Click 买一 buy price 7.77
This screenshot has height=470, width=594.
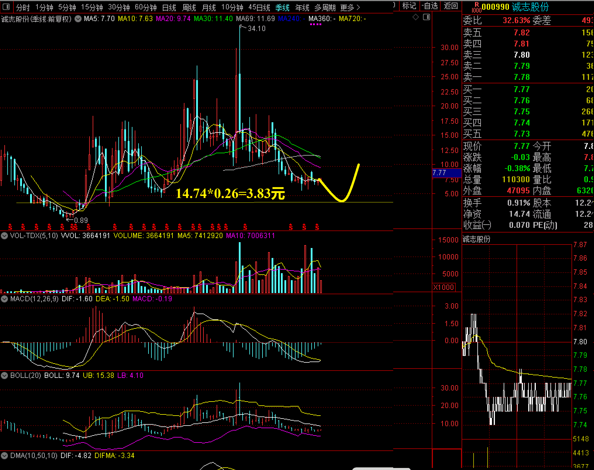(522, 89)
